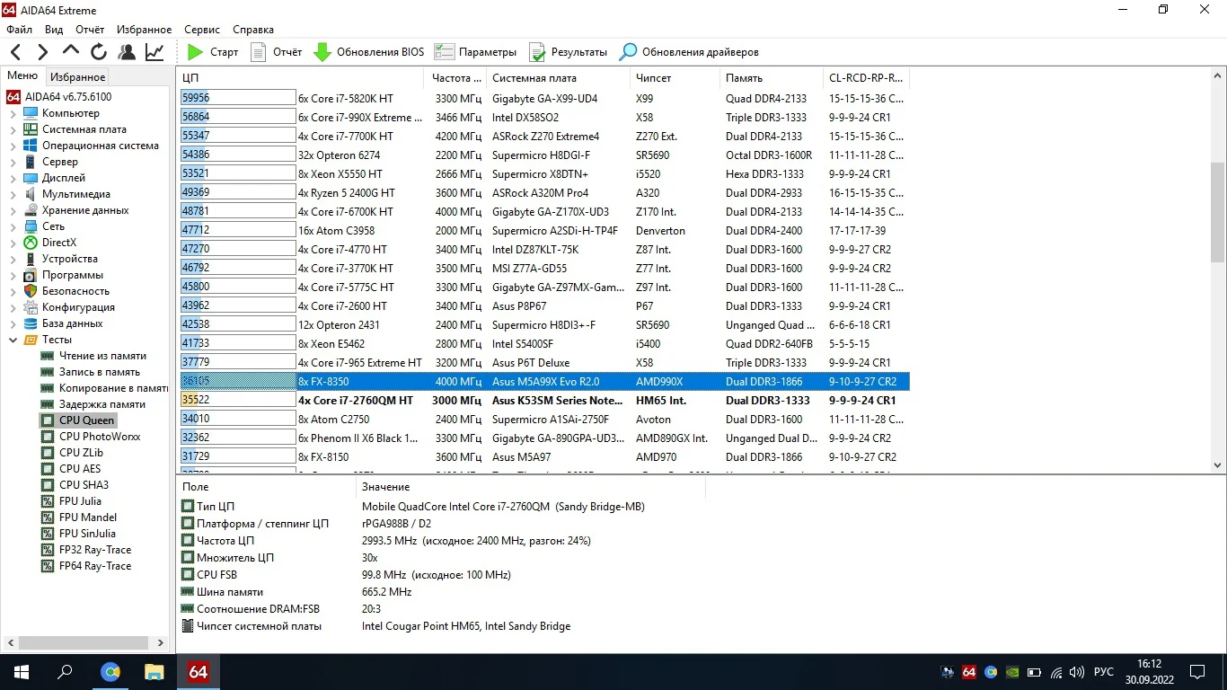Image resolution: width=1227 pixels, height=690 pixels.
Task: Select the Задержка памяти test
Action: [x=102, y=404]
